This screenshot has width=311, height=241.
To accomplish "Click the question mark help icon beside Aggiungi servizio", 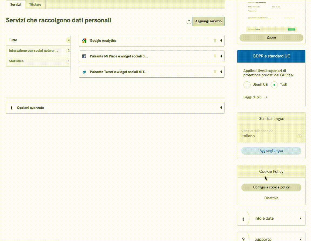I will [x=189, y=22].
